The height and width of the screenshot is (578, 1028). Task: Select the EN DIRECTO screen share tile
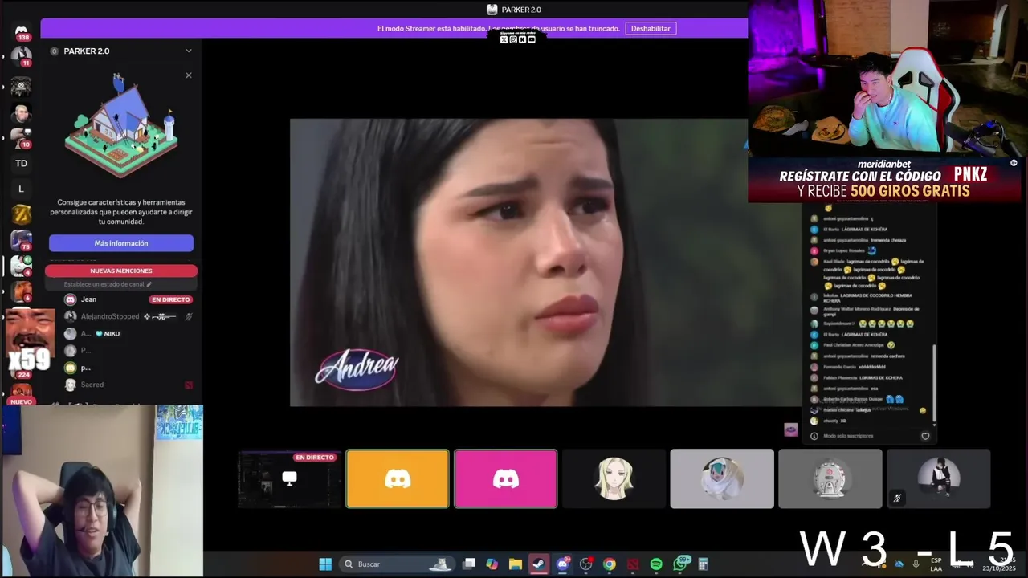tap(289, 478)
